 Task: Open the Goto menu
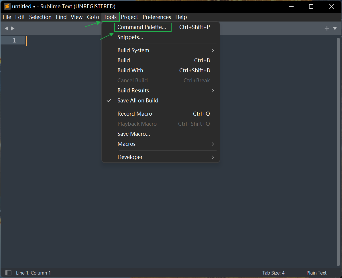(x=93, y=17)
